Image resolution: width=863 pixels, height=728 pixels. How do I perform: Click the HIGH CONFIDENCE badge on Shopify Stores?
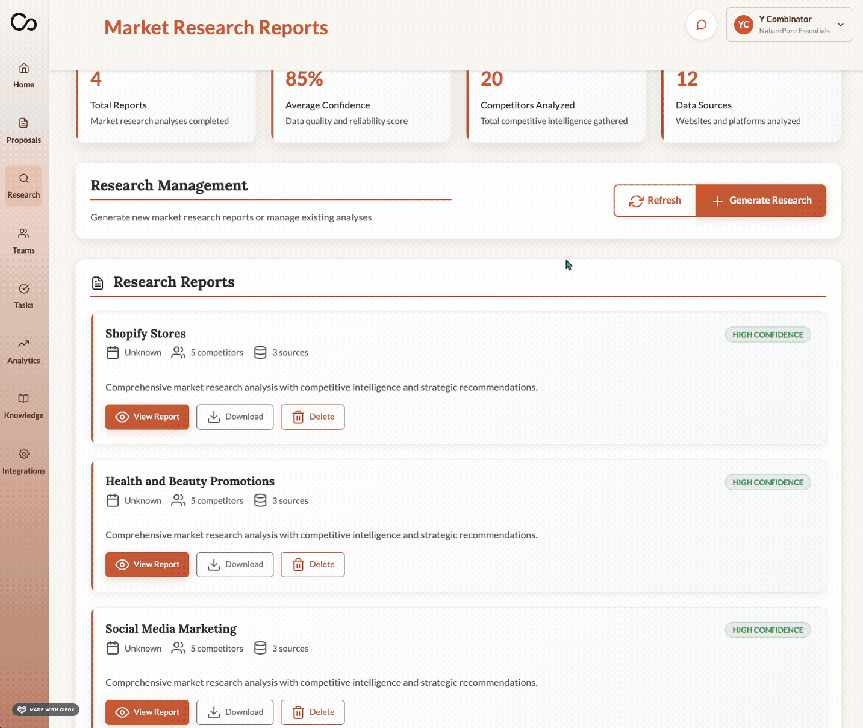[767, 334]
